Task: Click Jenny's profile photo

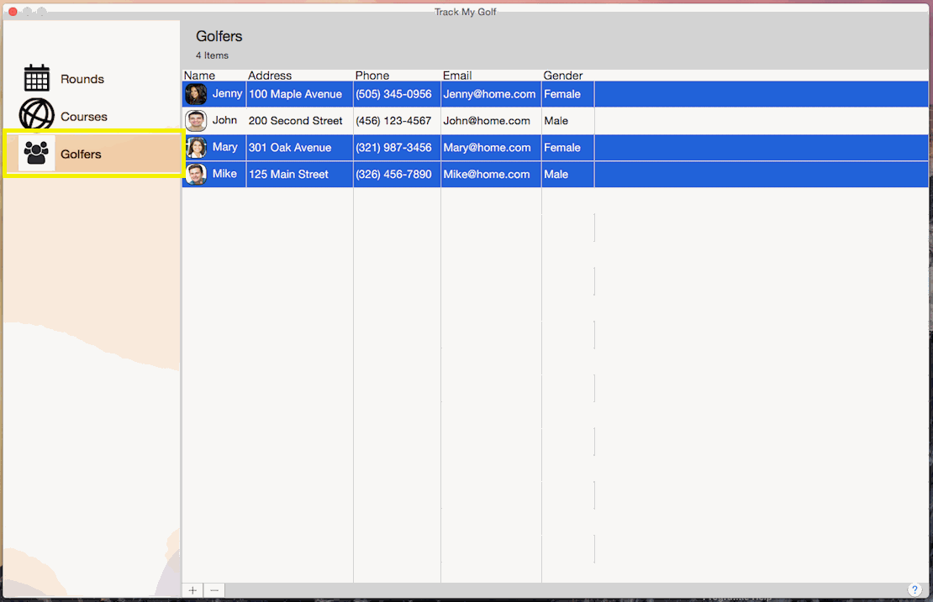Action: pyautogui.click(x=196, y=94)
